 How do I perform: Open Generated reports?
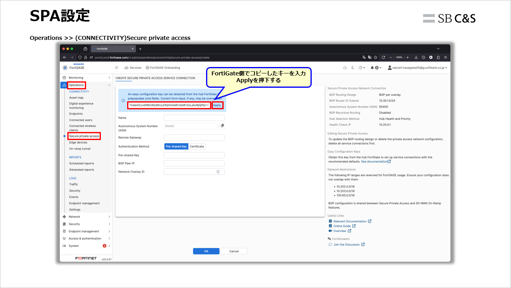82,170
